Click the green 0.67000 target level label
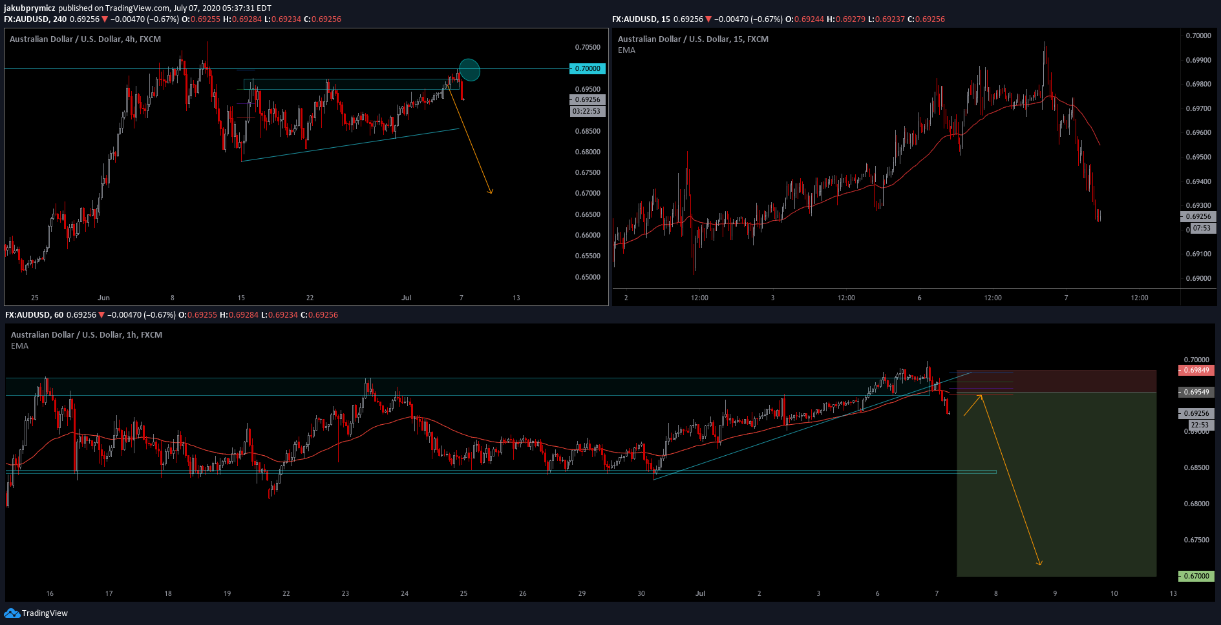Image resolution: width=1221 pixels, height=625 pixels. 1196,576
